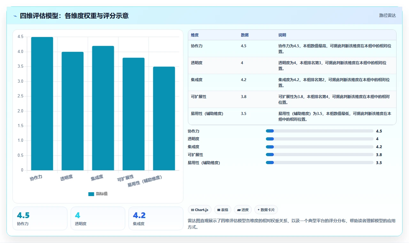This screenshot has width=409, height=243.
Task: Click the description starting 可扩展性为3.8
Action: 335,99
